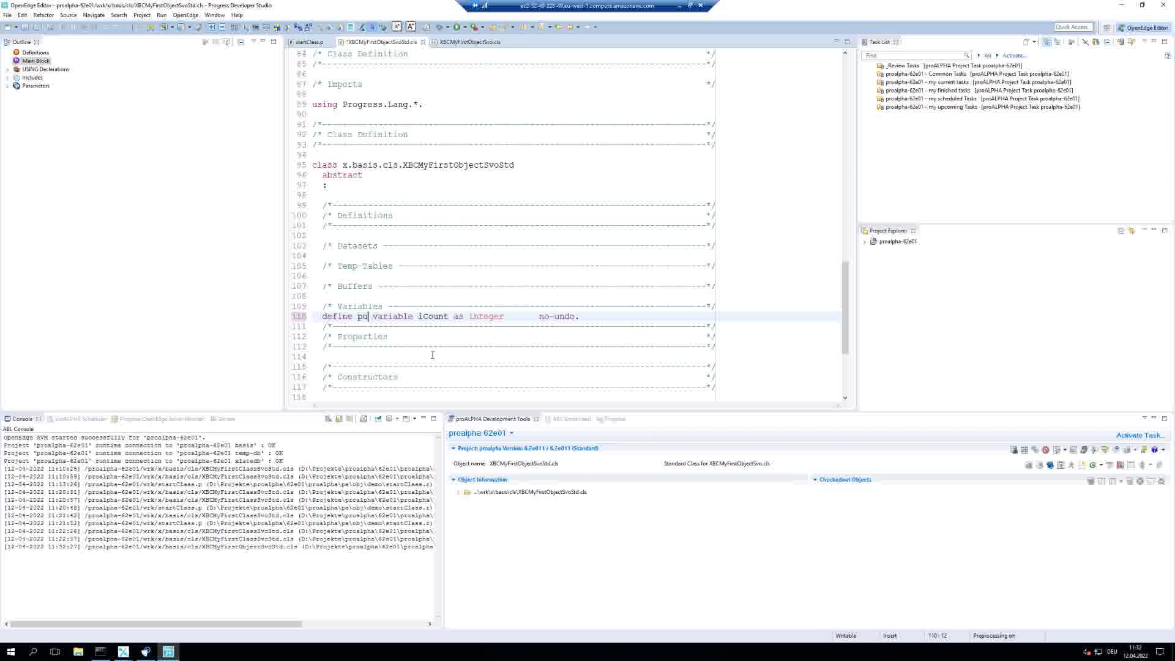Collapse the Checkedout Objects section
1175x661 pixels.
pos(815,480)
